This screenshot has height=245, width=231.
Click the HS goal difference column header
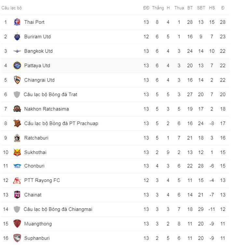tap(212, 8)
